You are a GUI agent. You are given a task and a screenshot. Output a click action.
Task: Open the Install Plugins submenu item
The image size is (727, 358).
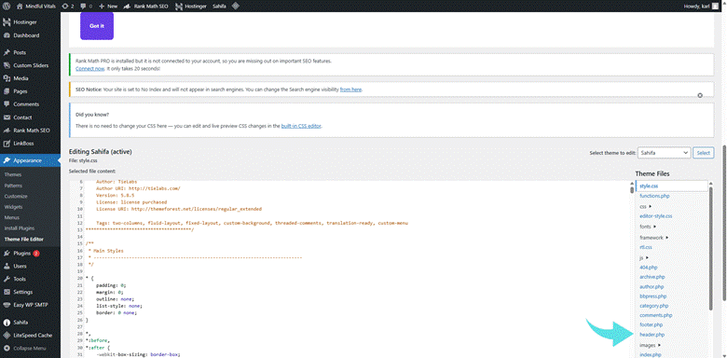pyautogui.click(x=20, y=228)
